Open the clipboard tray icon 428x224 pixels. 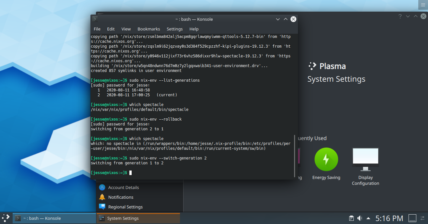[351, 218]
